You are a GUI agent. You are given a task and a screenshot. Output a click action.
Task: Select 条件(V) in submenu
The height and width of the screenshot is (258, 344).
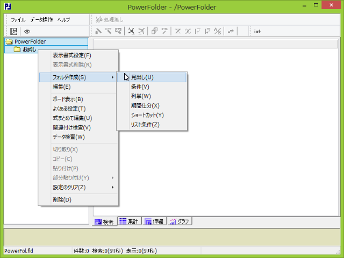(152, 87)
